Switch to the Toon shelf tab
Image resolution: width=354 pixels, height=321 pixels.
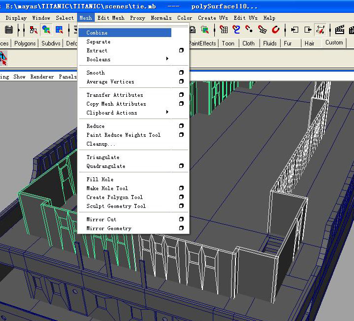pos(228,43)
